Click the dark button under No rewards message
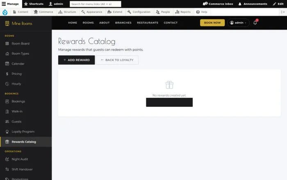Screen dimensions: 287x180 pos(169,102)
